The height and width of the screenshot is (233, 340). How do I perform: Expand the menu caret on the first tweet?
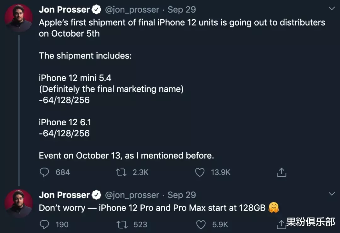pyautogui.click(x=331, y=8)
